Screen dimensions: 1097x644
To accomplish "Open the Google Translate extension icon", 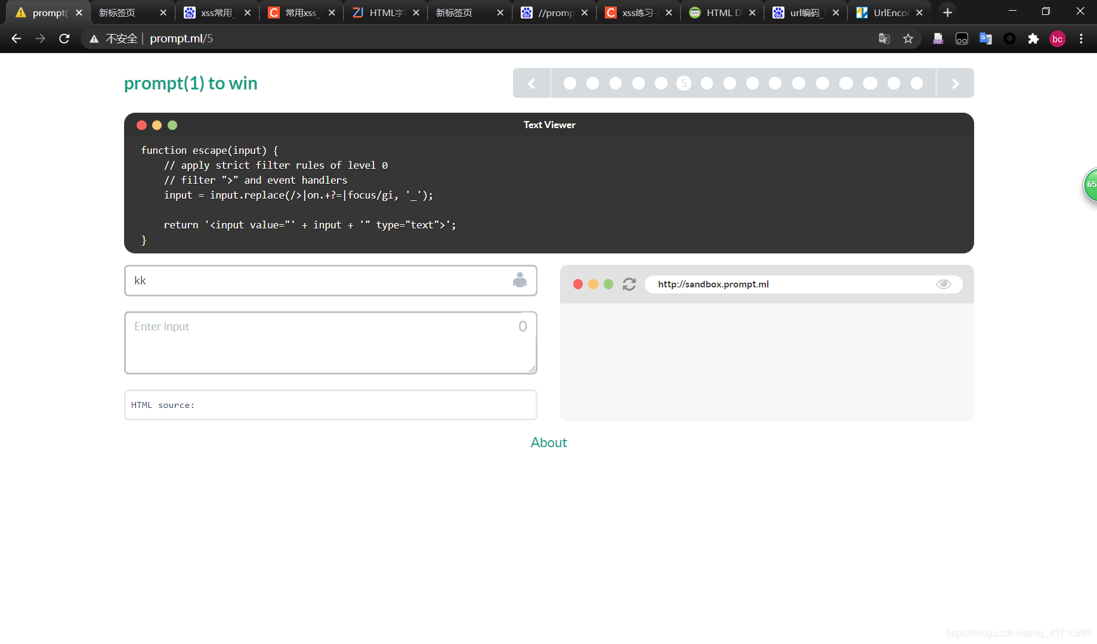I will (x=985, y=39).
